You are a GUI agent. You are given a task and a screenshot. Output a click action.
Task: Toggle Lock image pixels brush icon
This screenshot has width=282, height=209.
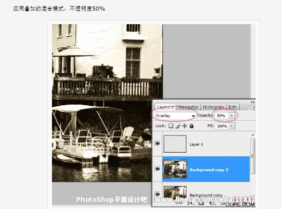(178, 126)
